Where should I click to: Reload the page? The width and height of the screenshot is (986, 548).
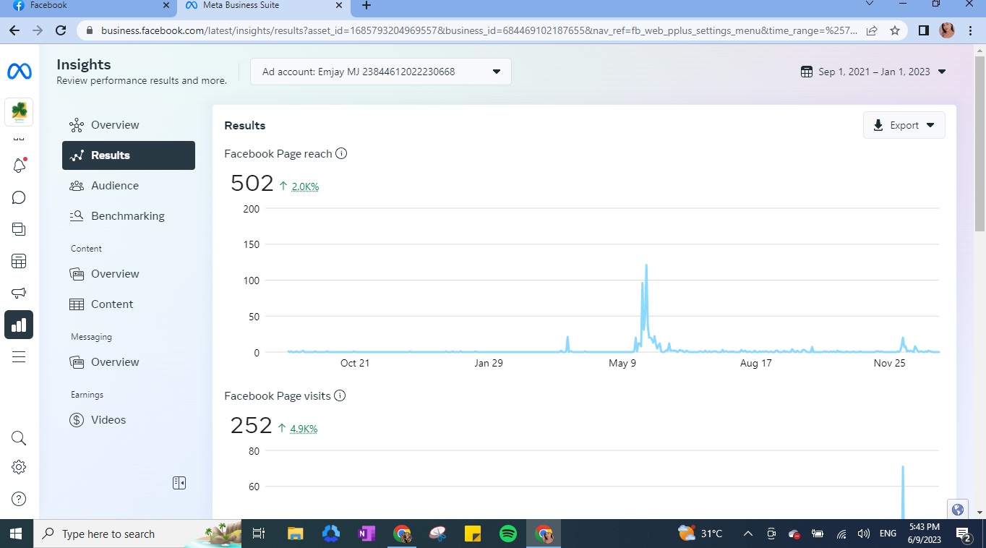click(x=61, y=30)
